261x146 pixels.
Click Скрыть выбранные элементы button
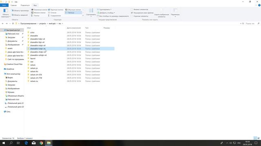[x=161, y=13]
